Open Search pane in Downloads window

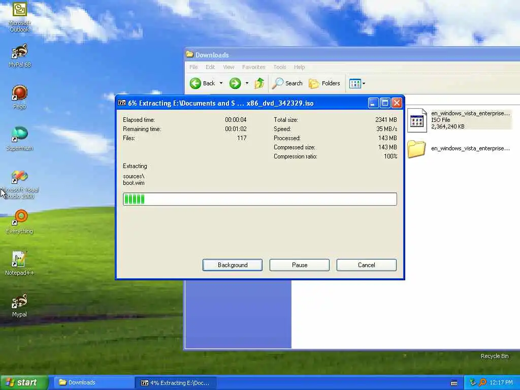[287, 83]
